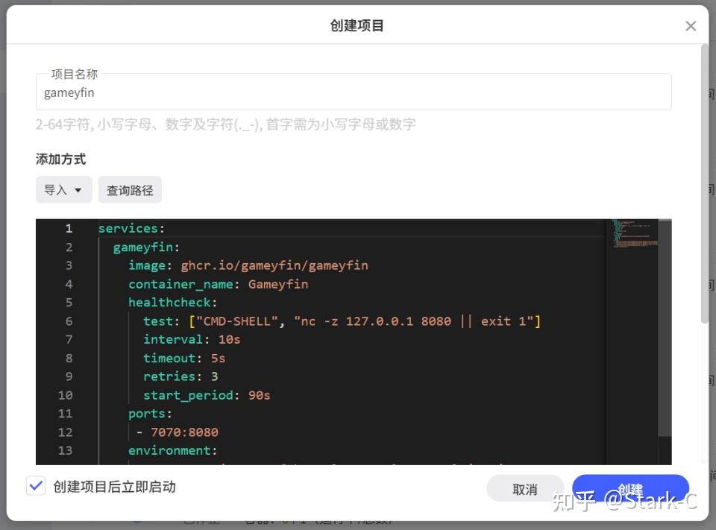Close the 创建项目 dialog
The image size is (716, 530).
(691, 25)
